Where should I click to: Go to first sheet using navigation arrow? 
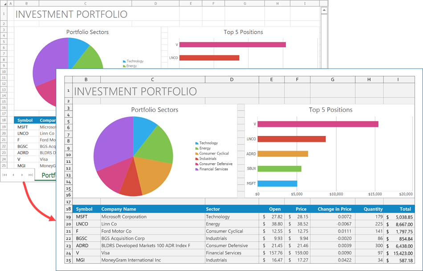pos(4,175)
